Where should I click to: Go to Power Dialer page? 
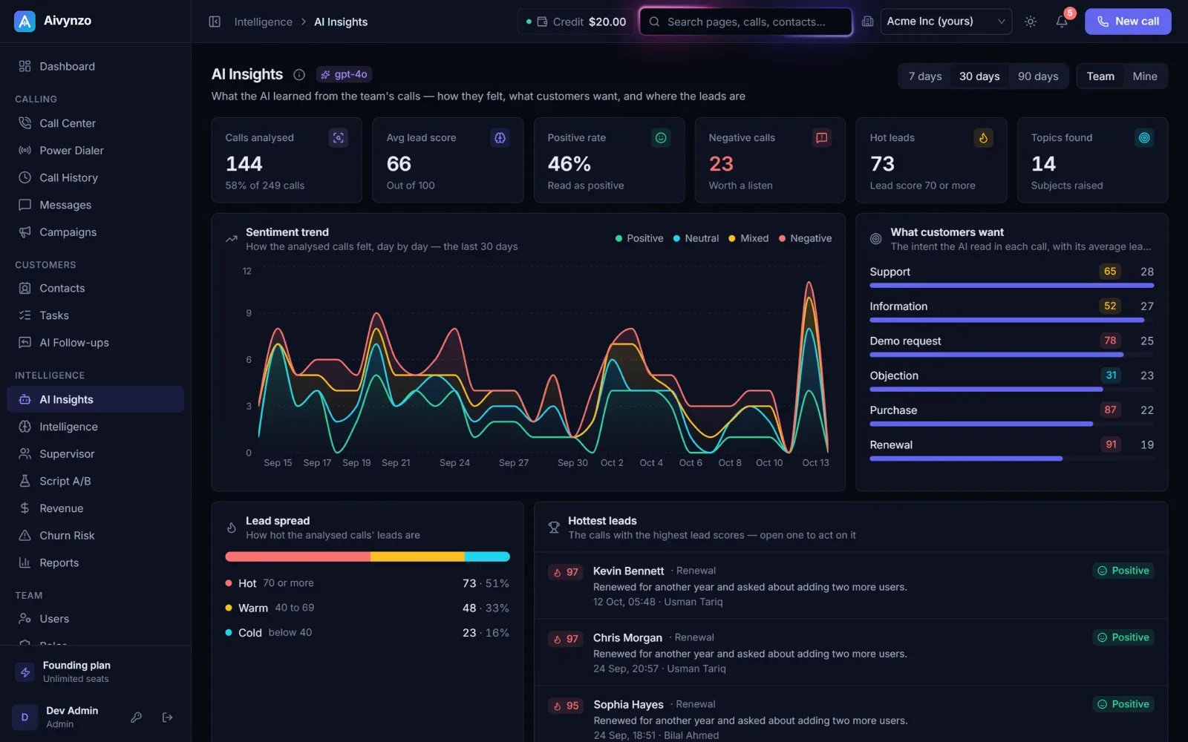(x=95, y=151)
